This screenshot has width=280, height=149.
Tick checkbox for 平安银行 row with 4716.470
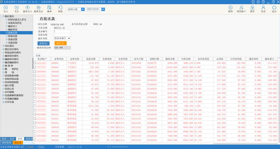(x=35, y=63)
